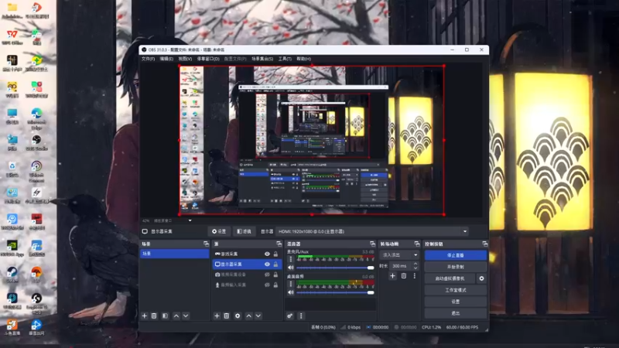Open mixer panel three-dot menu
This screenshot has width=619, height=348.
click(x=301, y=316)
